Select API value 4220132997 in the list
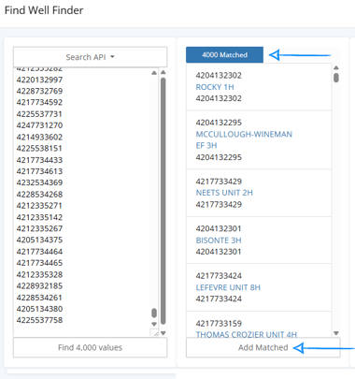The height and width of the screenshot is (379, 355). 39,80
